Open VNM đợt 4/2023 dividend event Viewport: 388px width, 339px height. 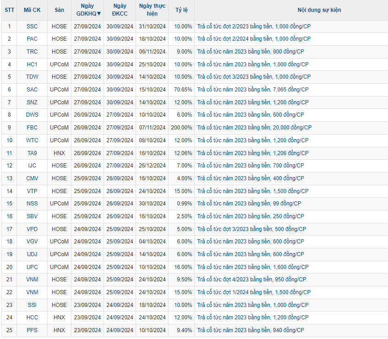click(x=251, y=280)
